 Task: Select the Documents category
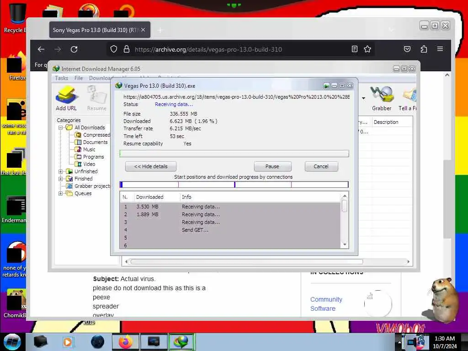click(91, 143)
